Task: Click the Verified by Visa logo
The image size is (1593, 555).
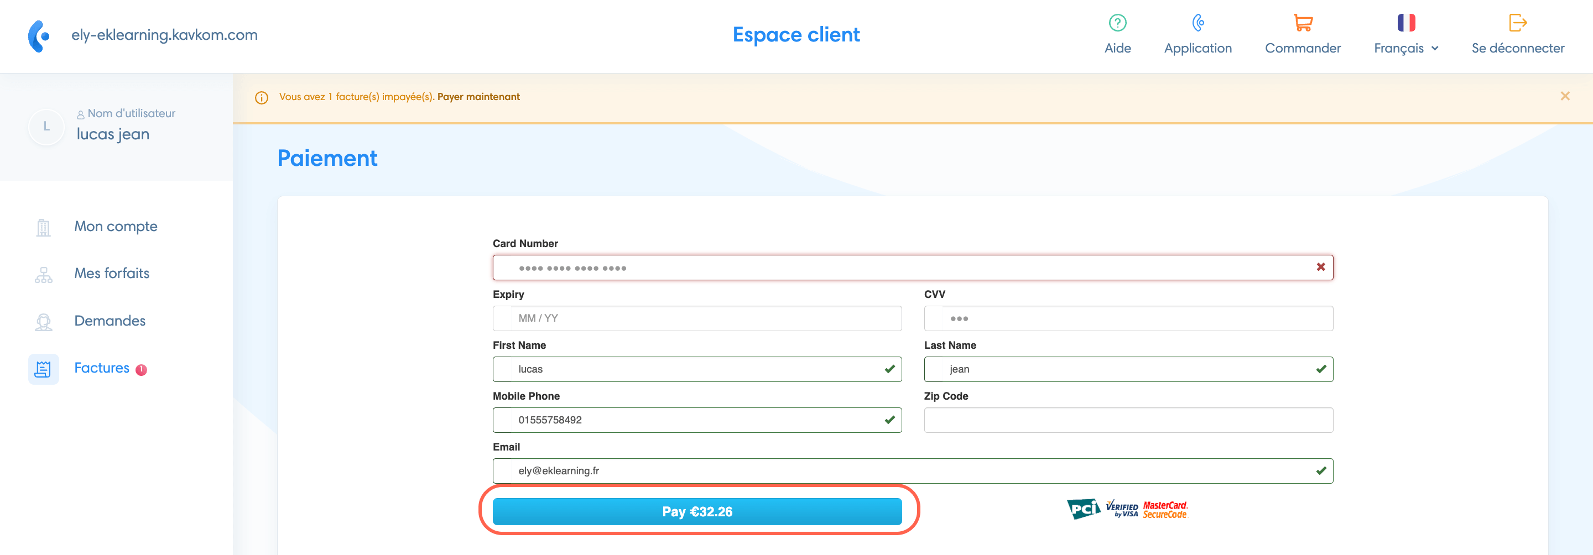Action: coord(1122,509)
